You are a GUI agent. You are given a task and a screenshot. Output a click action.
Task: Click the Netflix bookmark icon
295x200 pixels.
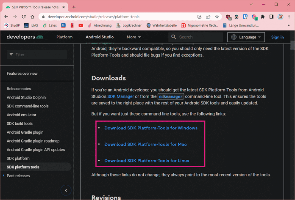coord(72,25)
